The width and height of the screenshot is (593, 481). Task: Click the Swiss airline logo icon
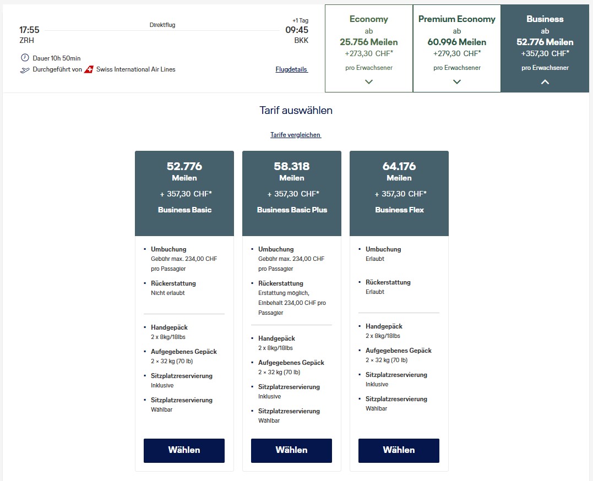pyautogui.click(x=89, y=69)
